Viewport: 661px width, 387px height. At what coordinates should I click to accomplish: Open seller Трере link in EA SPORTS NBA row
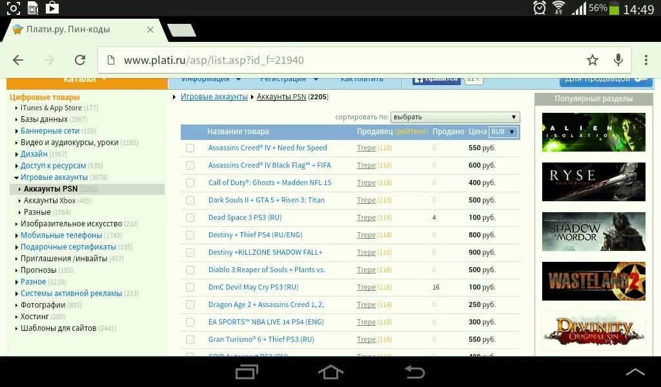coord(366,322)
